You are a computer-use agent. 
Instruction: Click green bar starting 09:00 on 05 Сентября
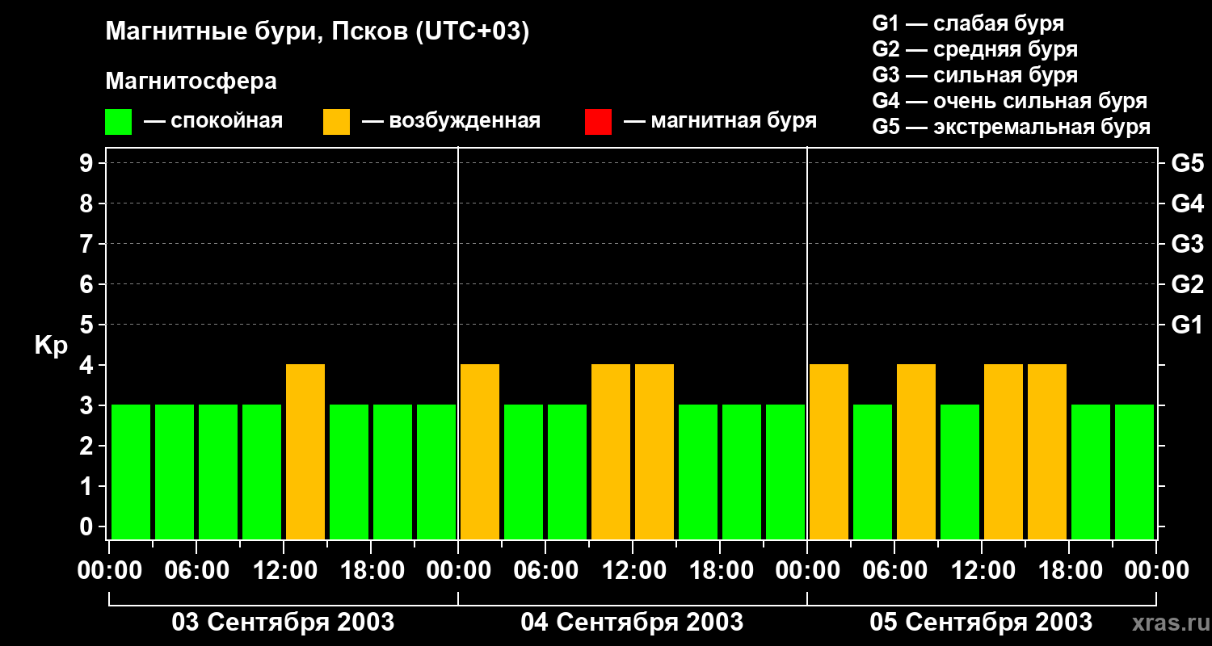[960, 472]
